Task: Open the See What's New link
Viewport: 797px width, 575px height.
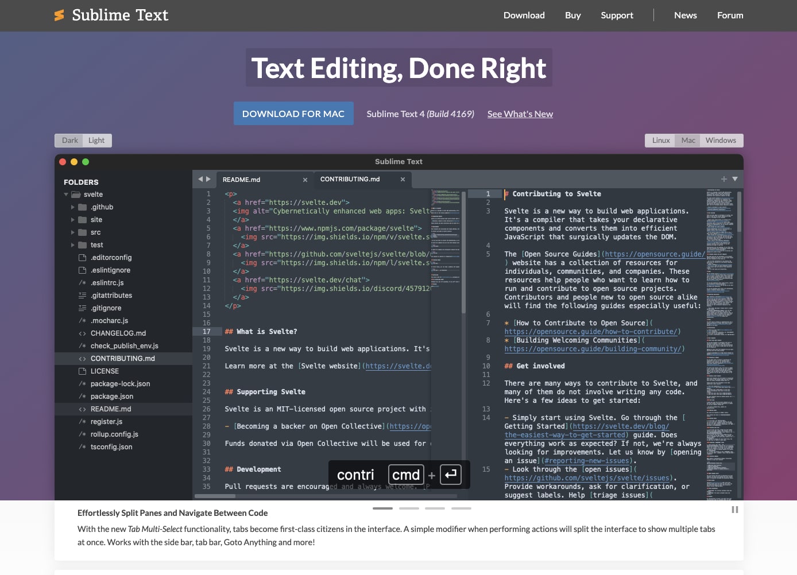Action: (x=520, y=114)
